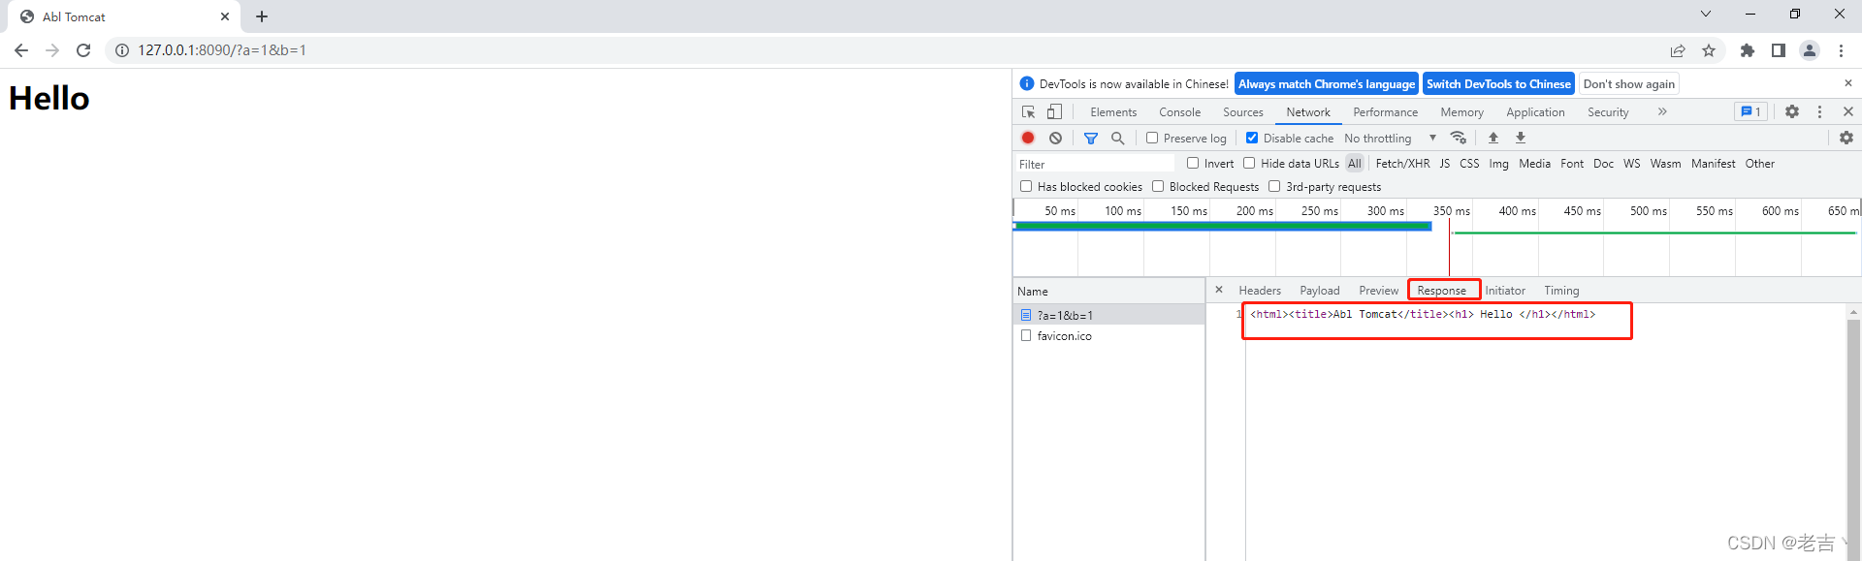This screenshot has height=561, width=1862.
Task: Select the ?a=1&b=1 request row
Action: click(1108, 315)
